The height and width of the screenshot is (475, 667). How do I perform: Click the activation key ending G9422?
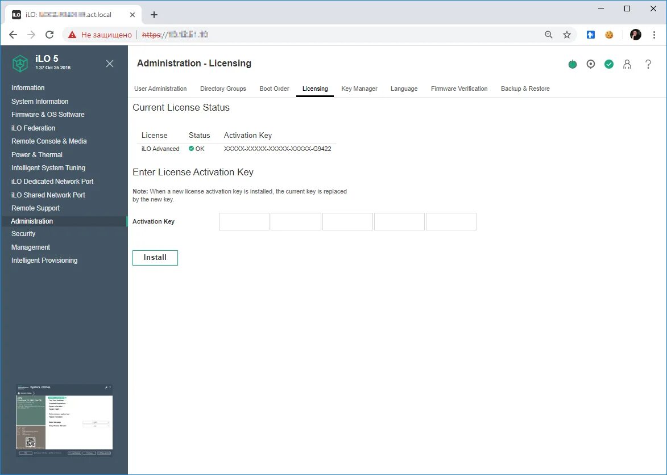point(277,149)
